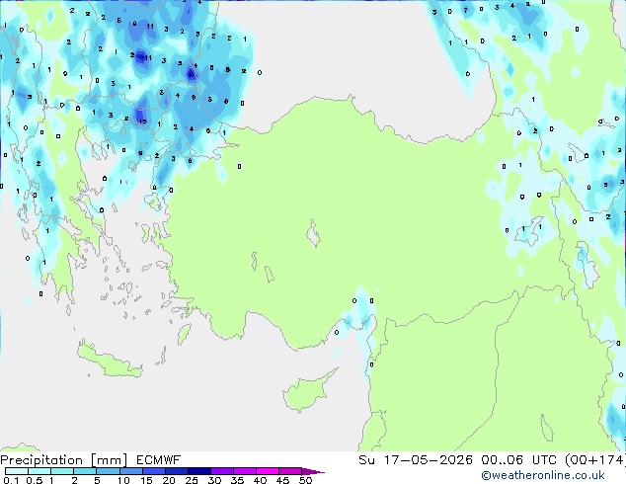The image size is (626, 484).
Task: Click the legend label "50"
Action: click(x=305, y=480)
